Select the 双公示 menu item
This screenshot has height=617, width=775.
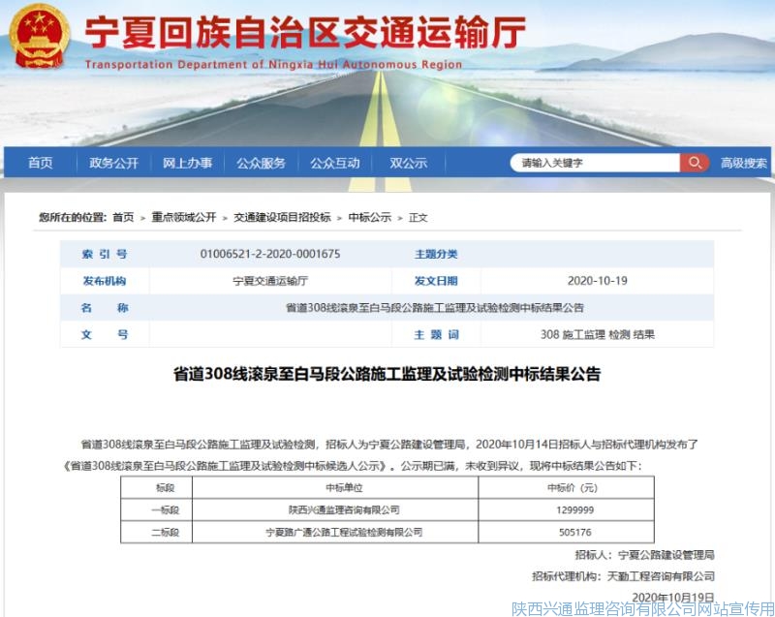tap(408, 163)
